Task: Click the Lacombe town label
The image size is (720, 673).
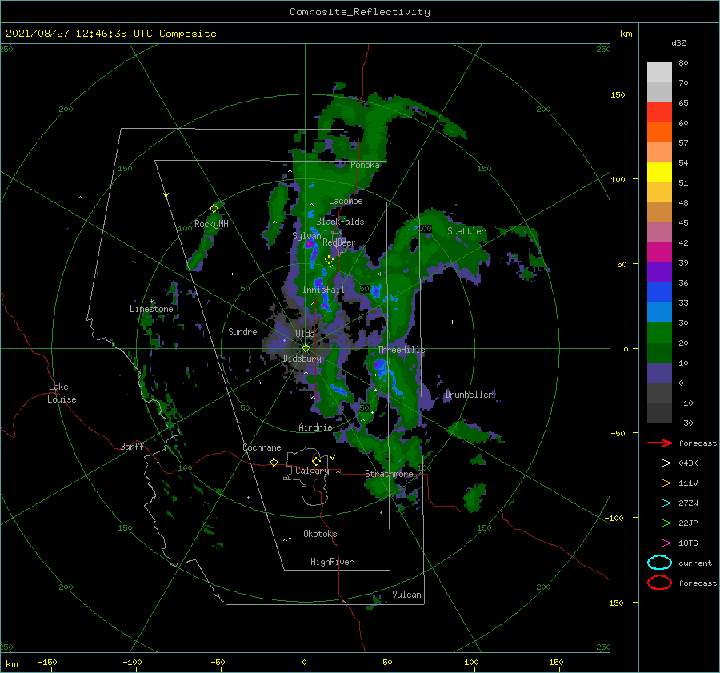Action: [x=346, y=201]
